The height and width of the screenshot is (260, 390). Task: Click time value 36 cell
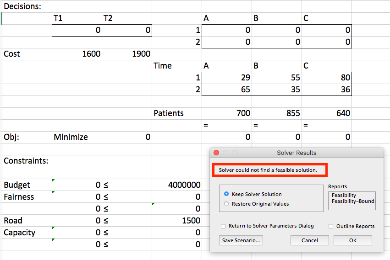[x=327, y=90]
